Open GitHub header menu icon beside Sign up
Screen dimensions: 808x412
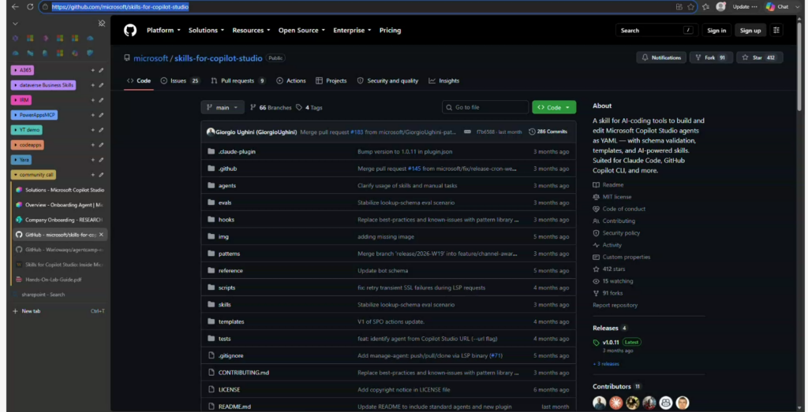pyautogui.click(x=776, y=31)
